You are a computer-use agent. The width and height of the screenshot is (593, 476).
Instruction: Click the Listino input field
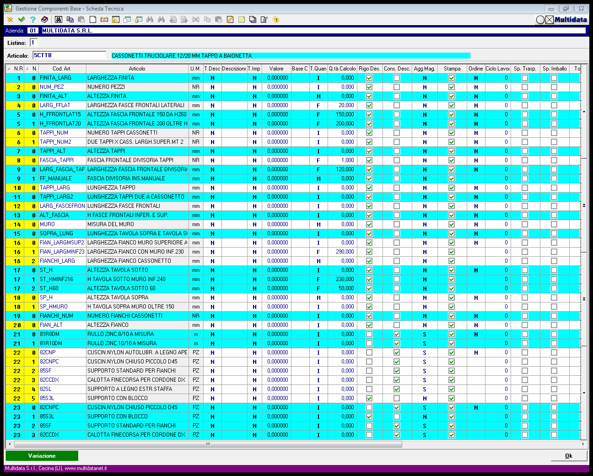coord(33,43)
